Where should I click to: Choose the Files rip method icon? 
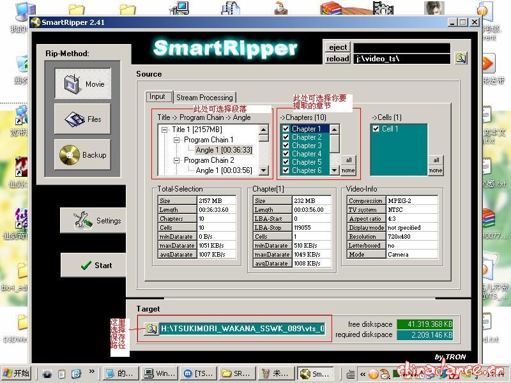(82, 119)
